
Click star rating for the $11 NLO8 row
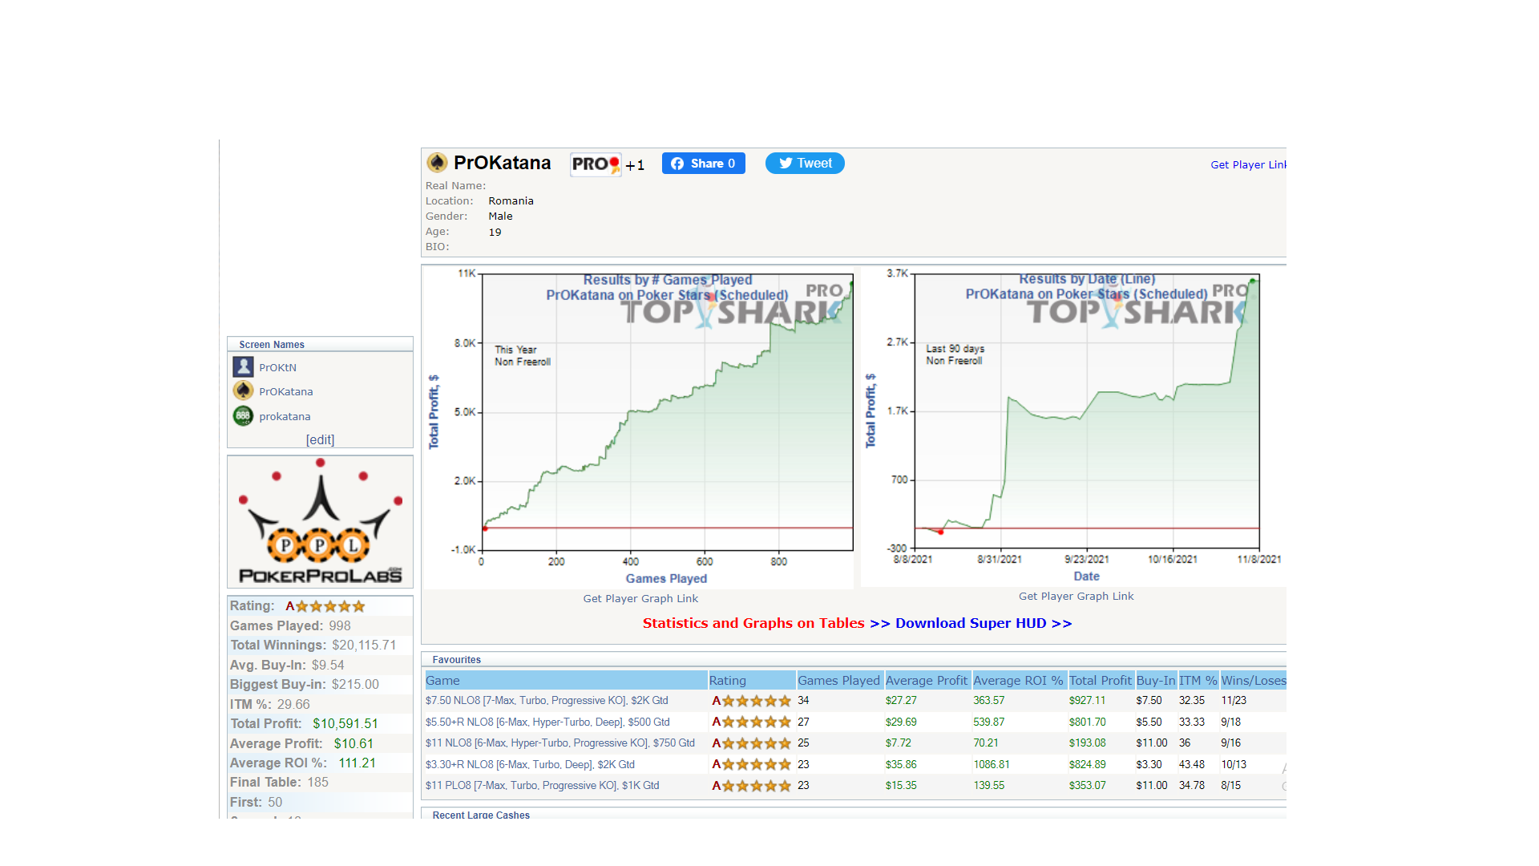[x=751, y=743]
